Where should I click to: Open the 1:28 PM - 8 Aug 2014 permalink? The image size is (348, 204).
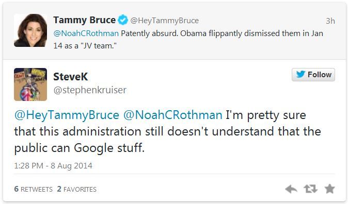[53, 166]
